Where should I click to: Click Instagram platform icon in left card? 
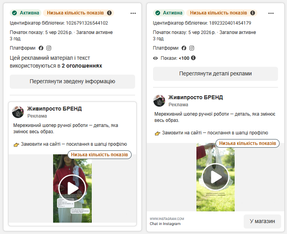point(49,48)
